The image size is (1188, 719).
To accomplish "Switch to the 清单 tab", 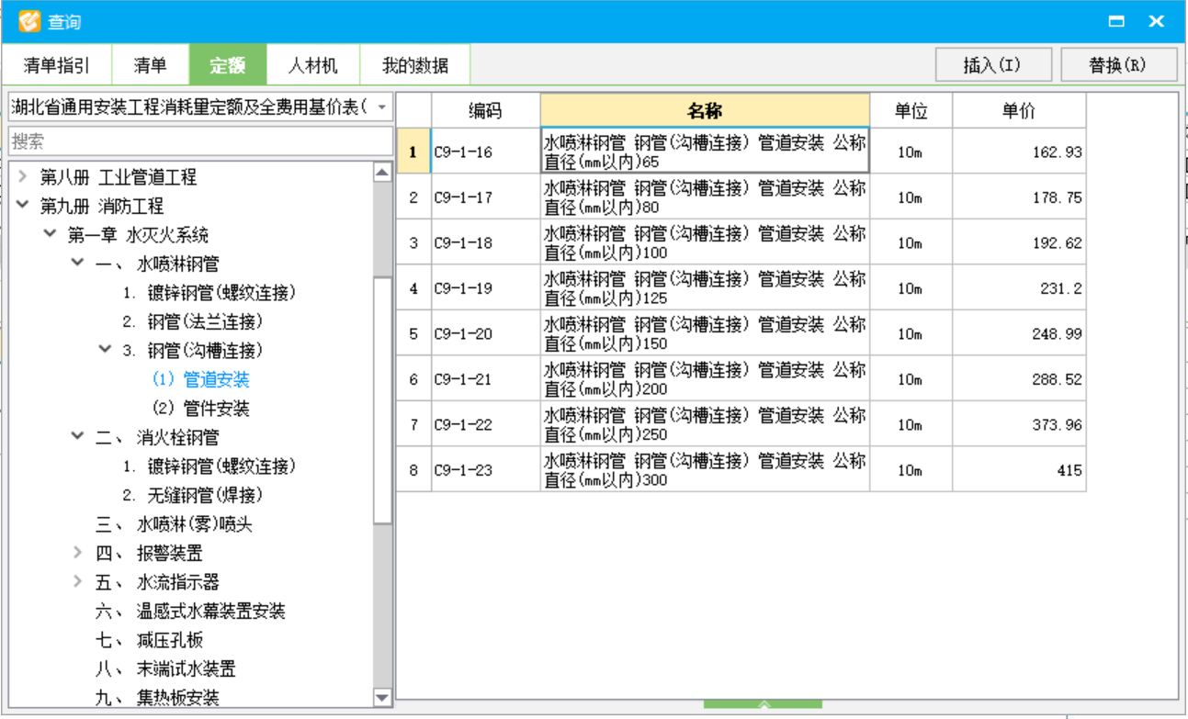I will (x=150, y=65).
